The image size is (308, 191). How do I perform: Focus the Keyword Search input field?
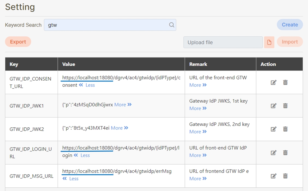(107, 25)
